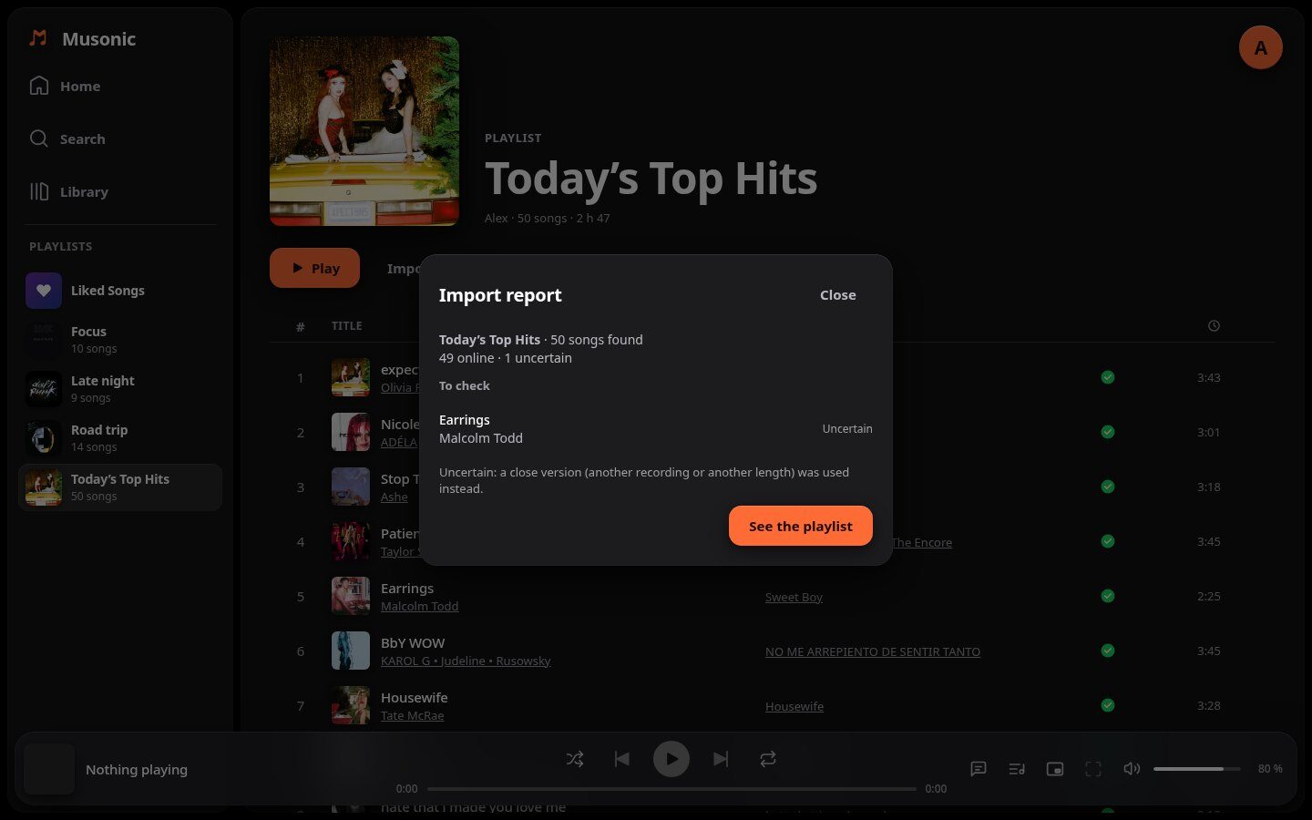Viewport: 1312px width, 820px height.
Task: Close the Import report dialog
Action: [x=837, y=295]
